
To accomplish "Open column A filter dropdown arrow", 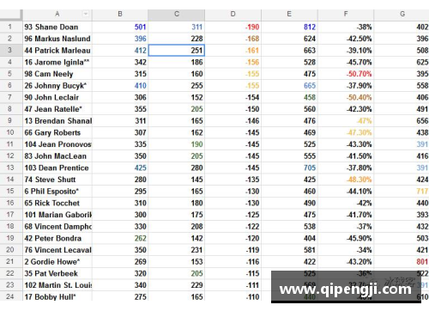I will click(x=86, y=14).
